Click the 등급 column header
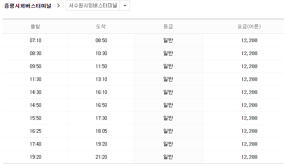 pos(168,27)
